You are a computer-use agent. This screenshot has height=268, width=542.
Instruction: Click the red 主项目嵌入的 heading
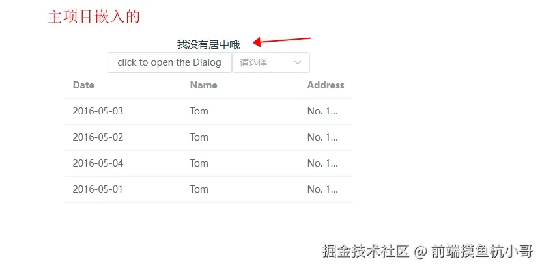point(94,16)
